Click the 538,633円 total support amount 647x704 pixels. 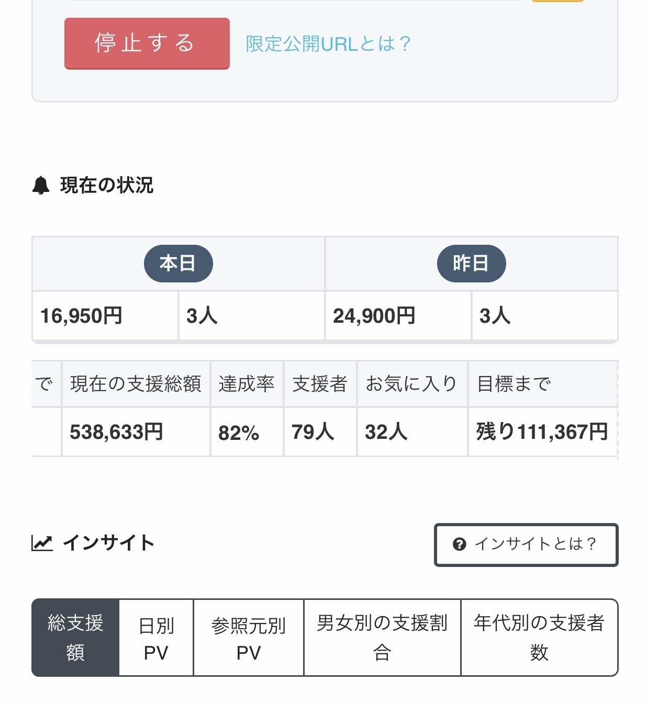pos(117,432)
